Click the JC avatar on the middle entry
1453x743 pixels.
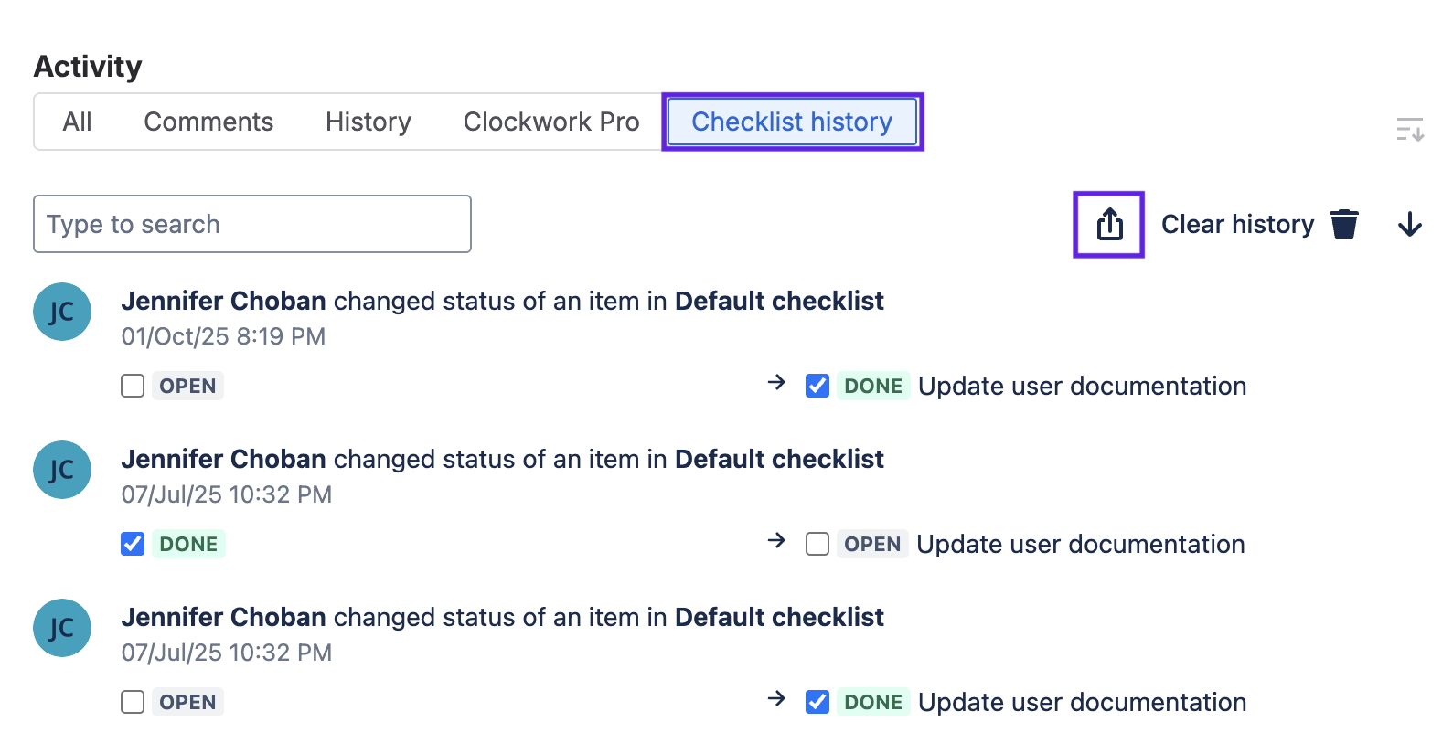(62, 470)
